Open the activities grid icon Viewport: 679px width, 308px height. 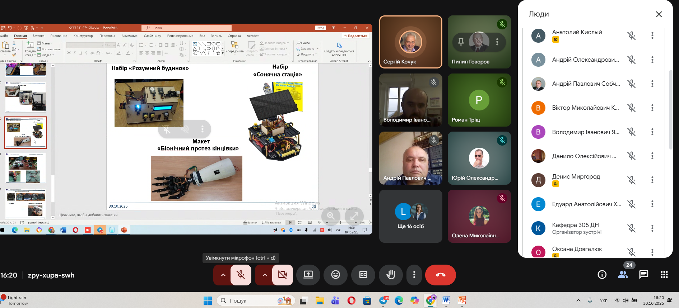664,275
